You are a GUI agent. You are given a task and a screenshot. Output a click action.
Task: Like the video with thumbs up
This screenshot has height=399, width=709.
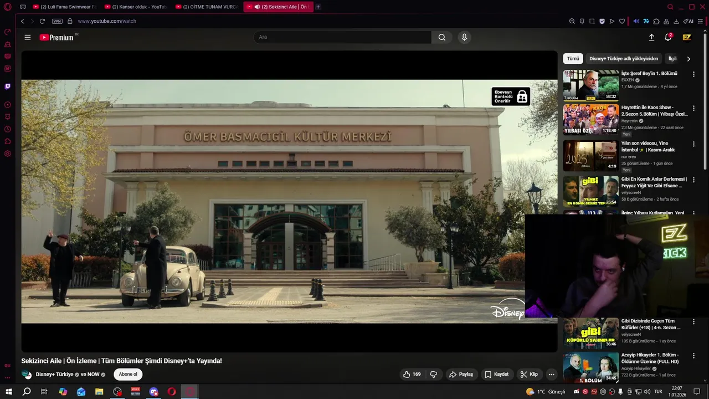pyautogui.click(x=412, y=374)
